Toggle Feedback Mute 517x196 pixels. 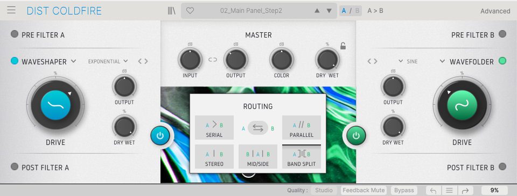coord(364,190)
